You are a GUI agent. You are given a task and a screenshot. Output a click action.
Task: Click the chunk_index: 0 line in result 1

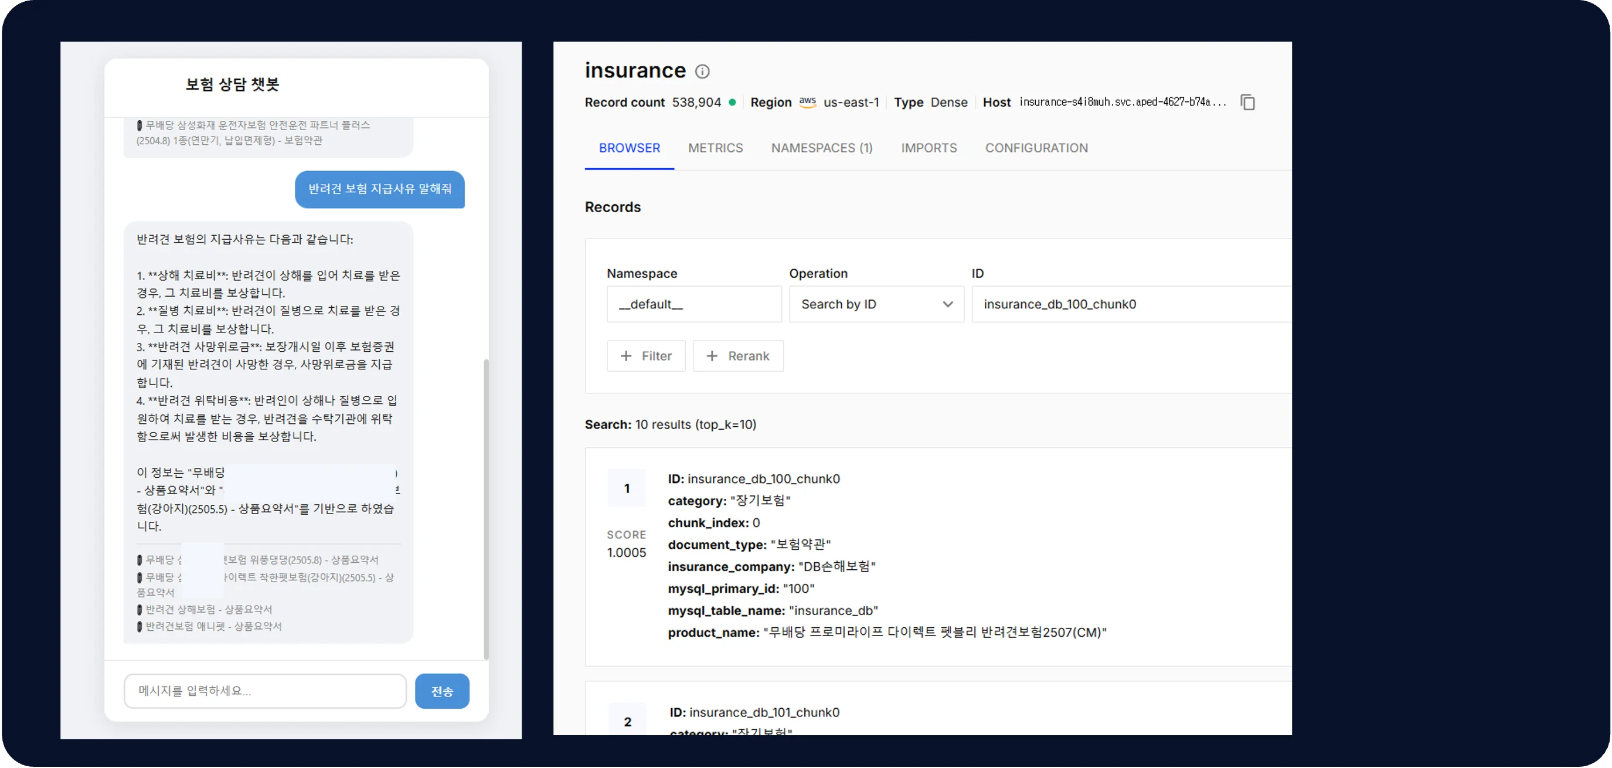pyautogui.click(x=713, y=522)
